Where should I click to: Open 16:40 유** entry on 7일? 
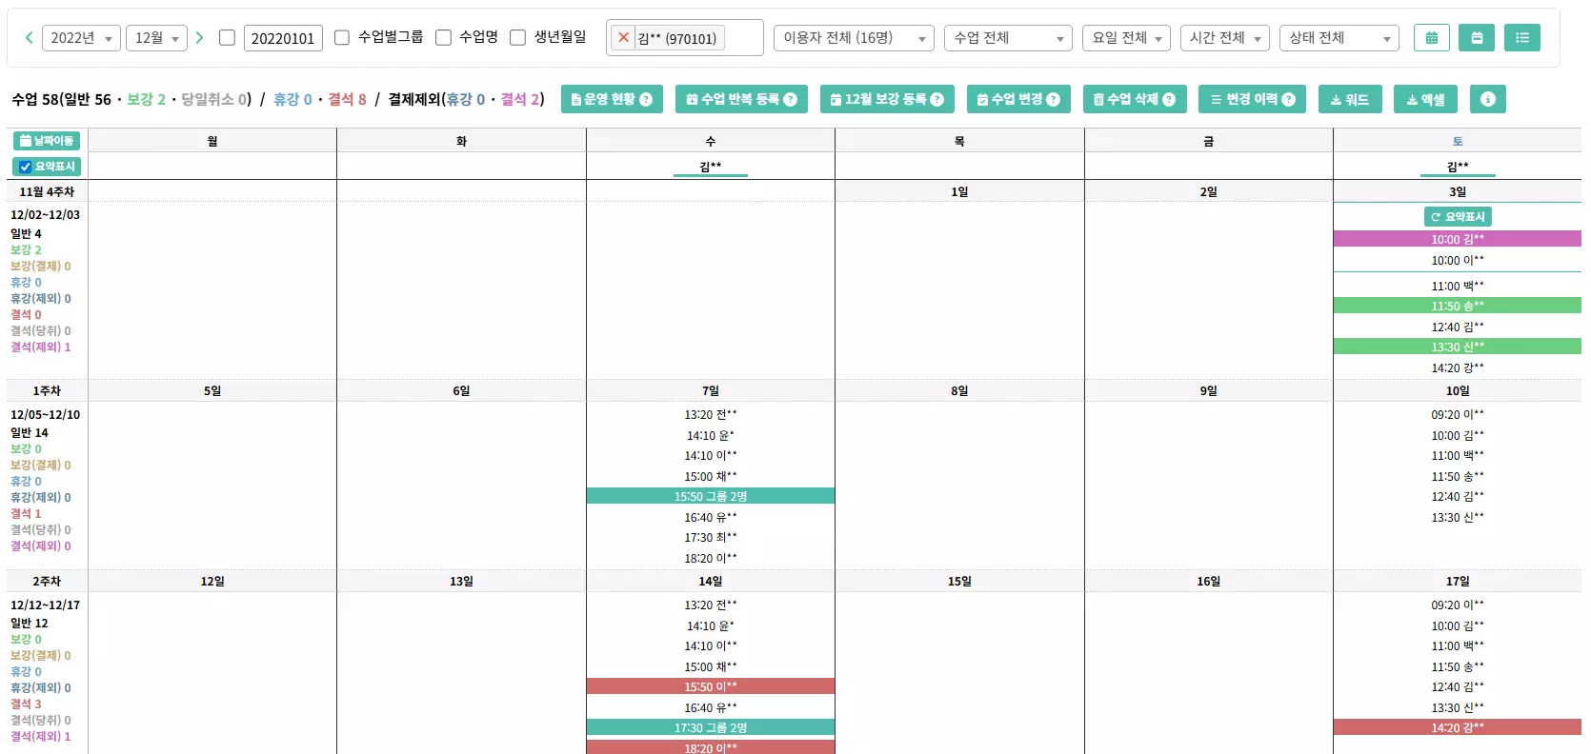[711, 518]
